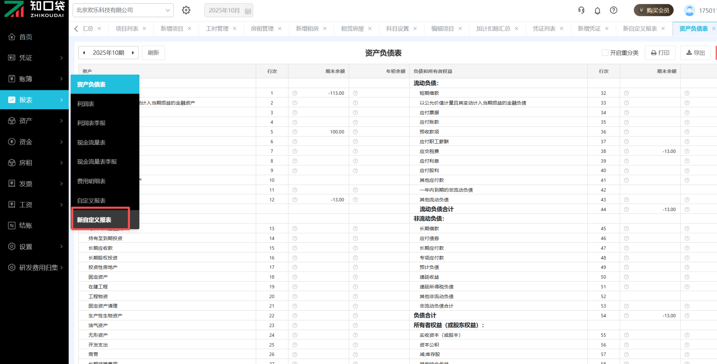Enable the 开启重分类 checkbox

pos(605,53)
